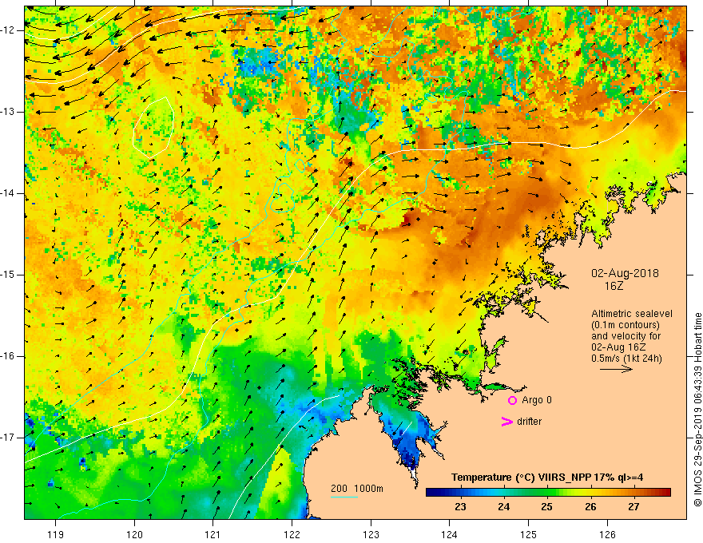Click longitude axis label 126
Image resolution: width=703 pixels, height=543 pixels.
[608, 534]
